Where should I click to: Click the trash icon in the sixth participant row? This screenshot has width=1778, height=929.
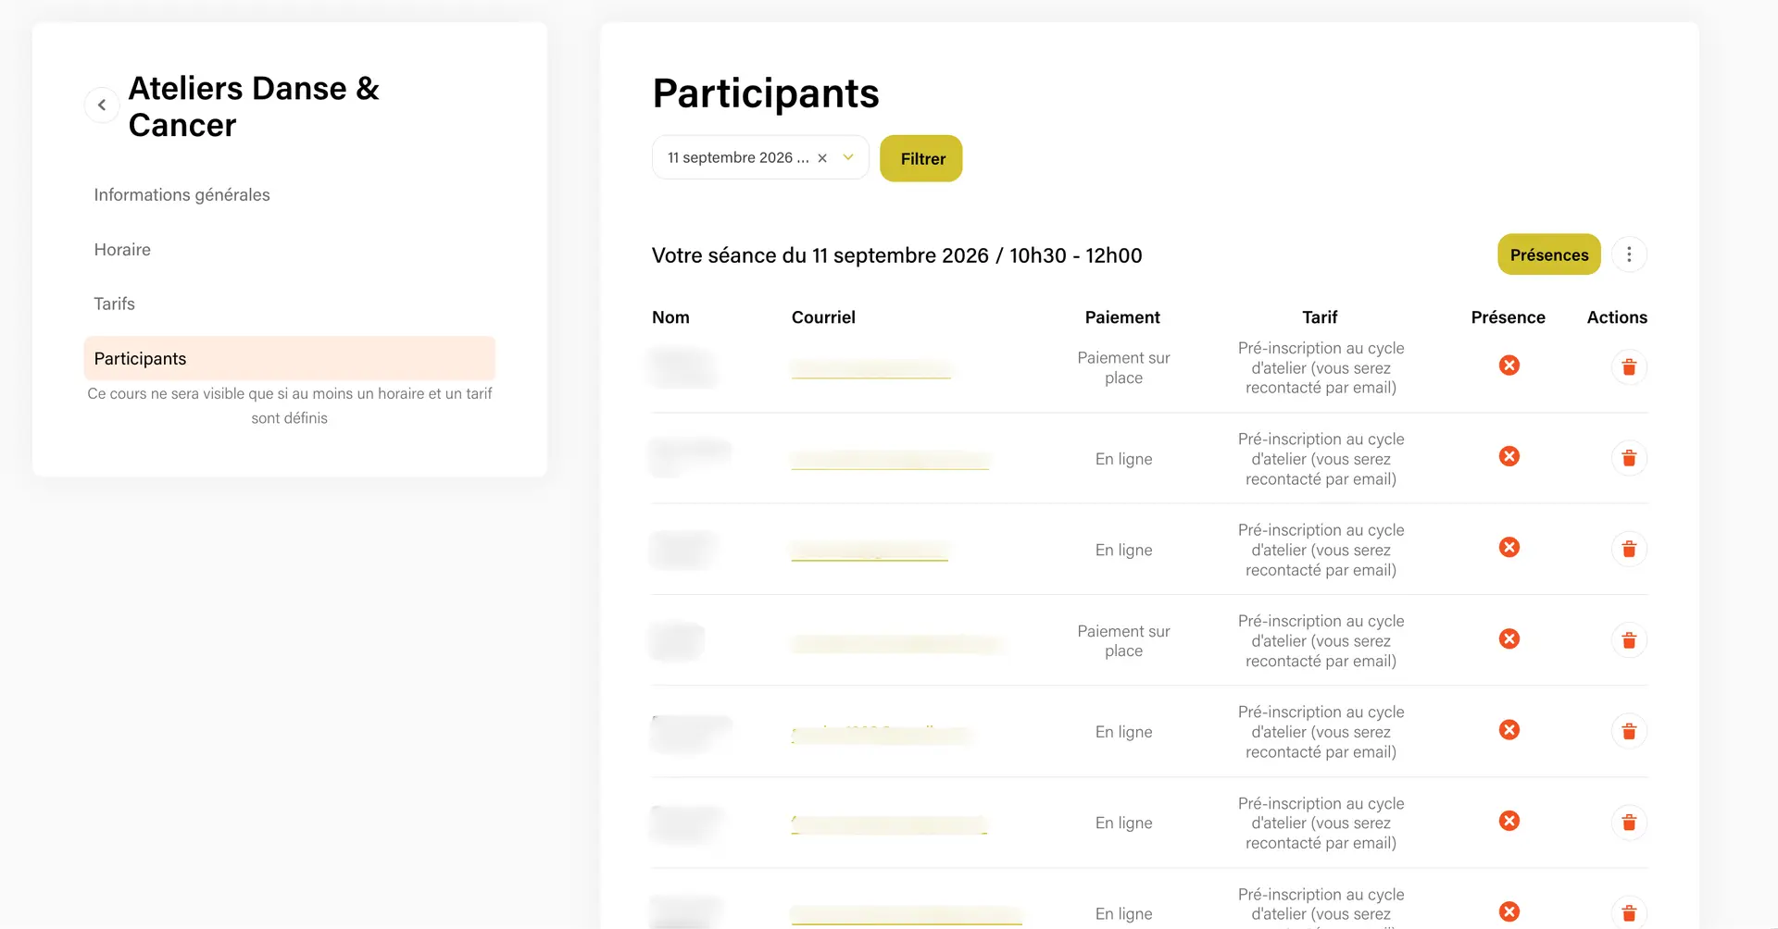point(1629,823)
